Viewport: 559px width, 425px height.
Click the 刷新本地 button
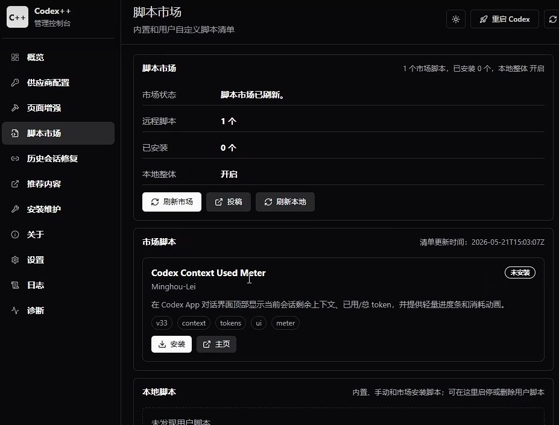[285, 202]
